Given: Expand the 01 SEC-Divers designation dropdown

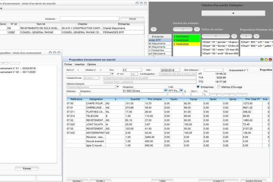Looking at the screenshot, I should [165, 91].
